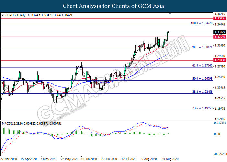The width and height of the screenshot is (227, 162).
Task: Click the triangle arrow beside GBPUSD,Daily
Action: (3, 15)
